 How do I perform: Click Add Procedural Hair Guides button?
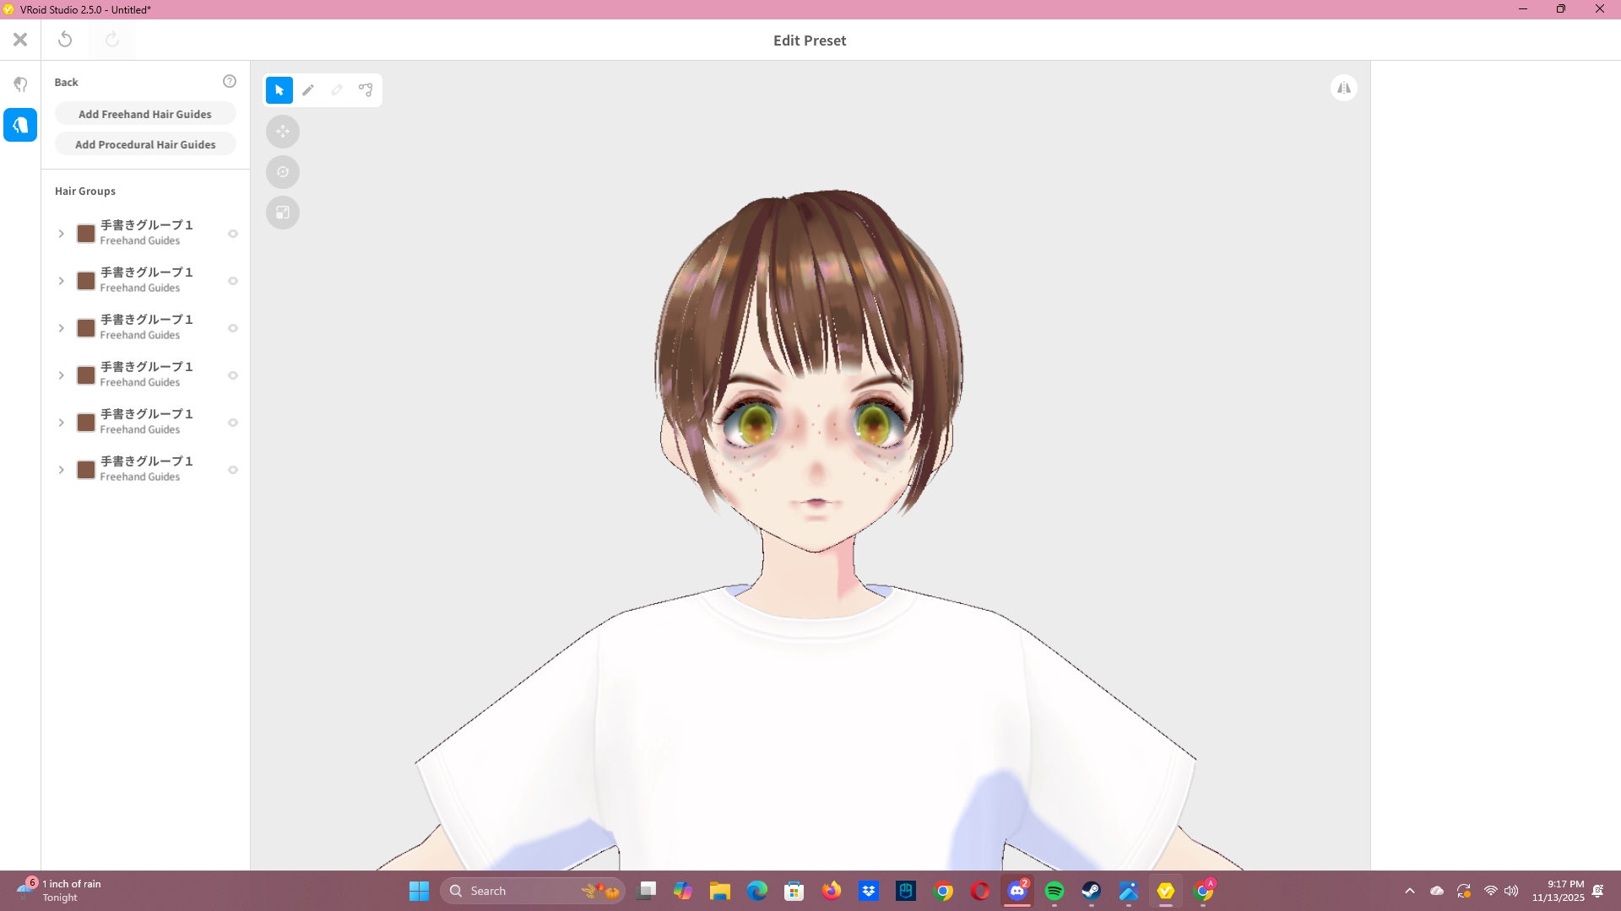tap(145, 144)
